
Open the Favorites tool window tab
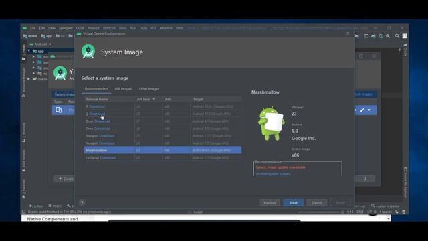click(x=24, y=189)
